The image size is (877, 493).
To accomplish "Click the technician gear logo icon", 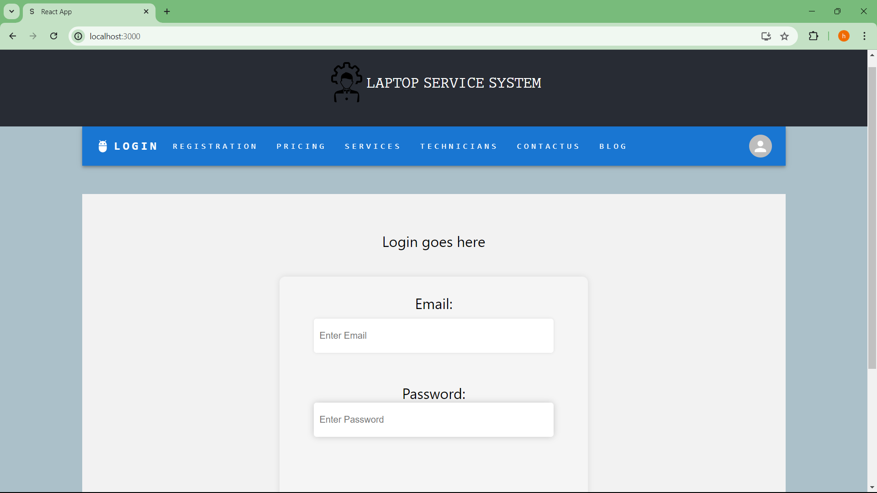I will click(346, 82).
